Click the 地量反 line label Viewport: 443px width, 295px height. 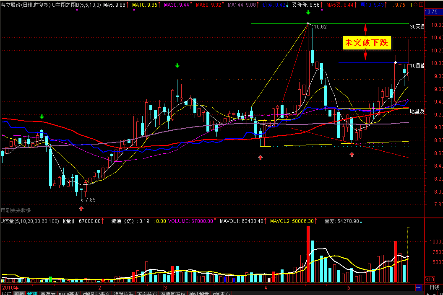(417, 111)
